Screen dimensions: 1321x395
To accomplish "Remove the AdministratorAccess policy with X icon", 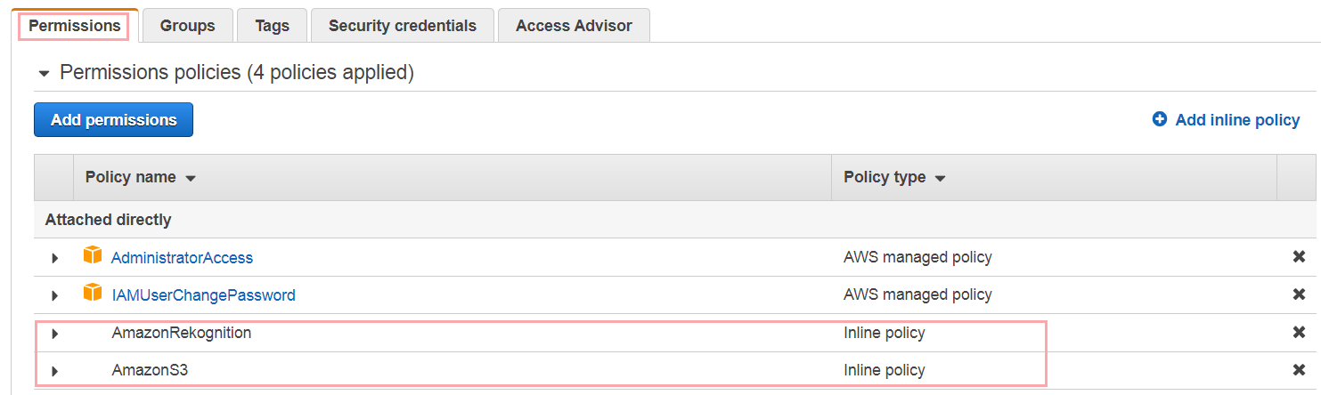I will pos(1299,257).
